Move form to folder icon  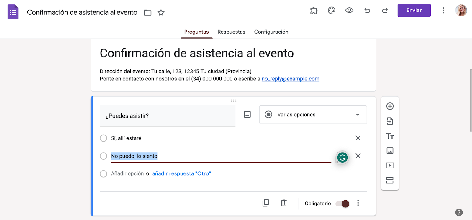[147, 12]
